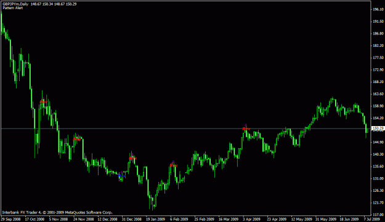Click the 5 Nov 2008 date label
Screen dimensions: 385x222
tap(59, 219)
